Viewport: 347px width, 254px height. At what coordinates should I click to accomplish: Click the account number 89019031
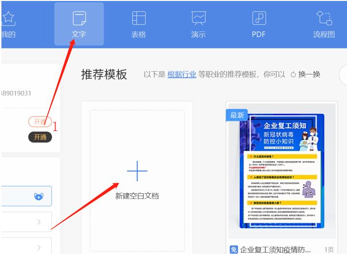tap(16, 93)
